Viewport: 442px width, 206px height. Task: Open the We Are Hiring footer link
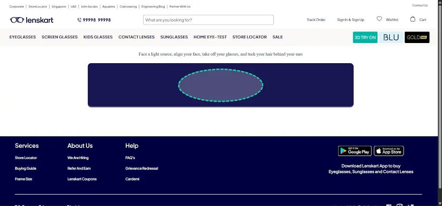pyautogui.click(x=78, y=158)
